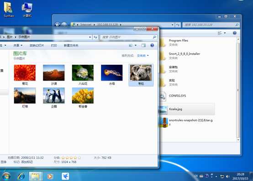The height and width of the screenshot is (181, 253).
Task: Click the Internet breadcrumb in the network window
Action: [x=86, y=25]
